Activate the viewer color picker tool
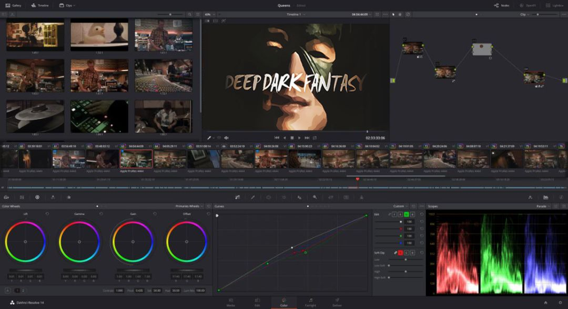This screenshot has height=309, width=568. click(x=209, y=138)
